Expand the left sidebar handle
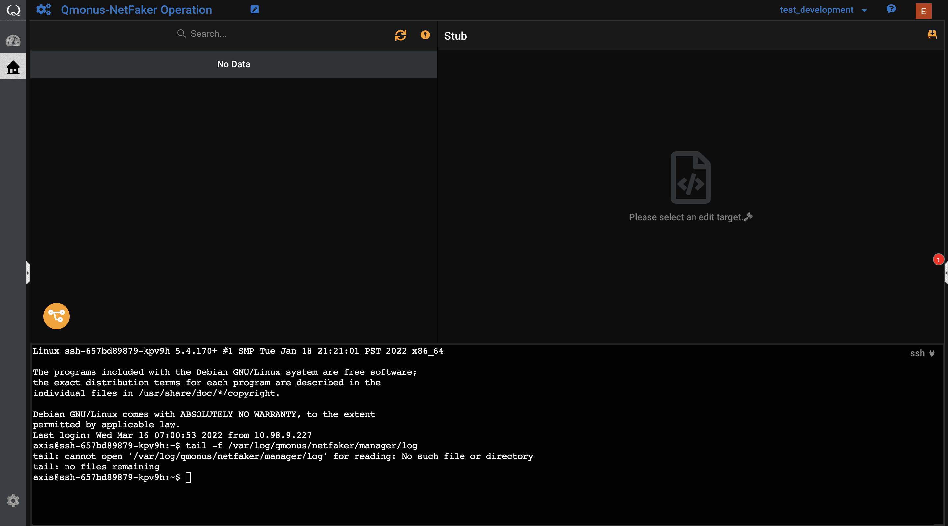Image resolution: width=948 pixels, height=526 pixels. click(x=28, y=273)
